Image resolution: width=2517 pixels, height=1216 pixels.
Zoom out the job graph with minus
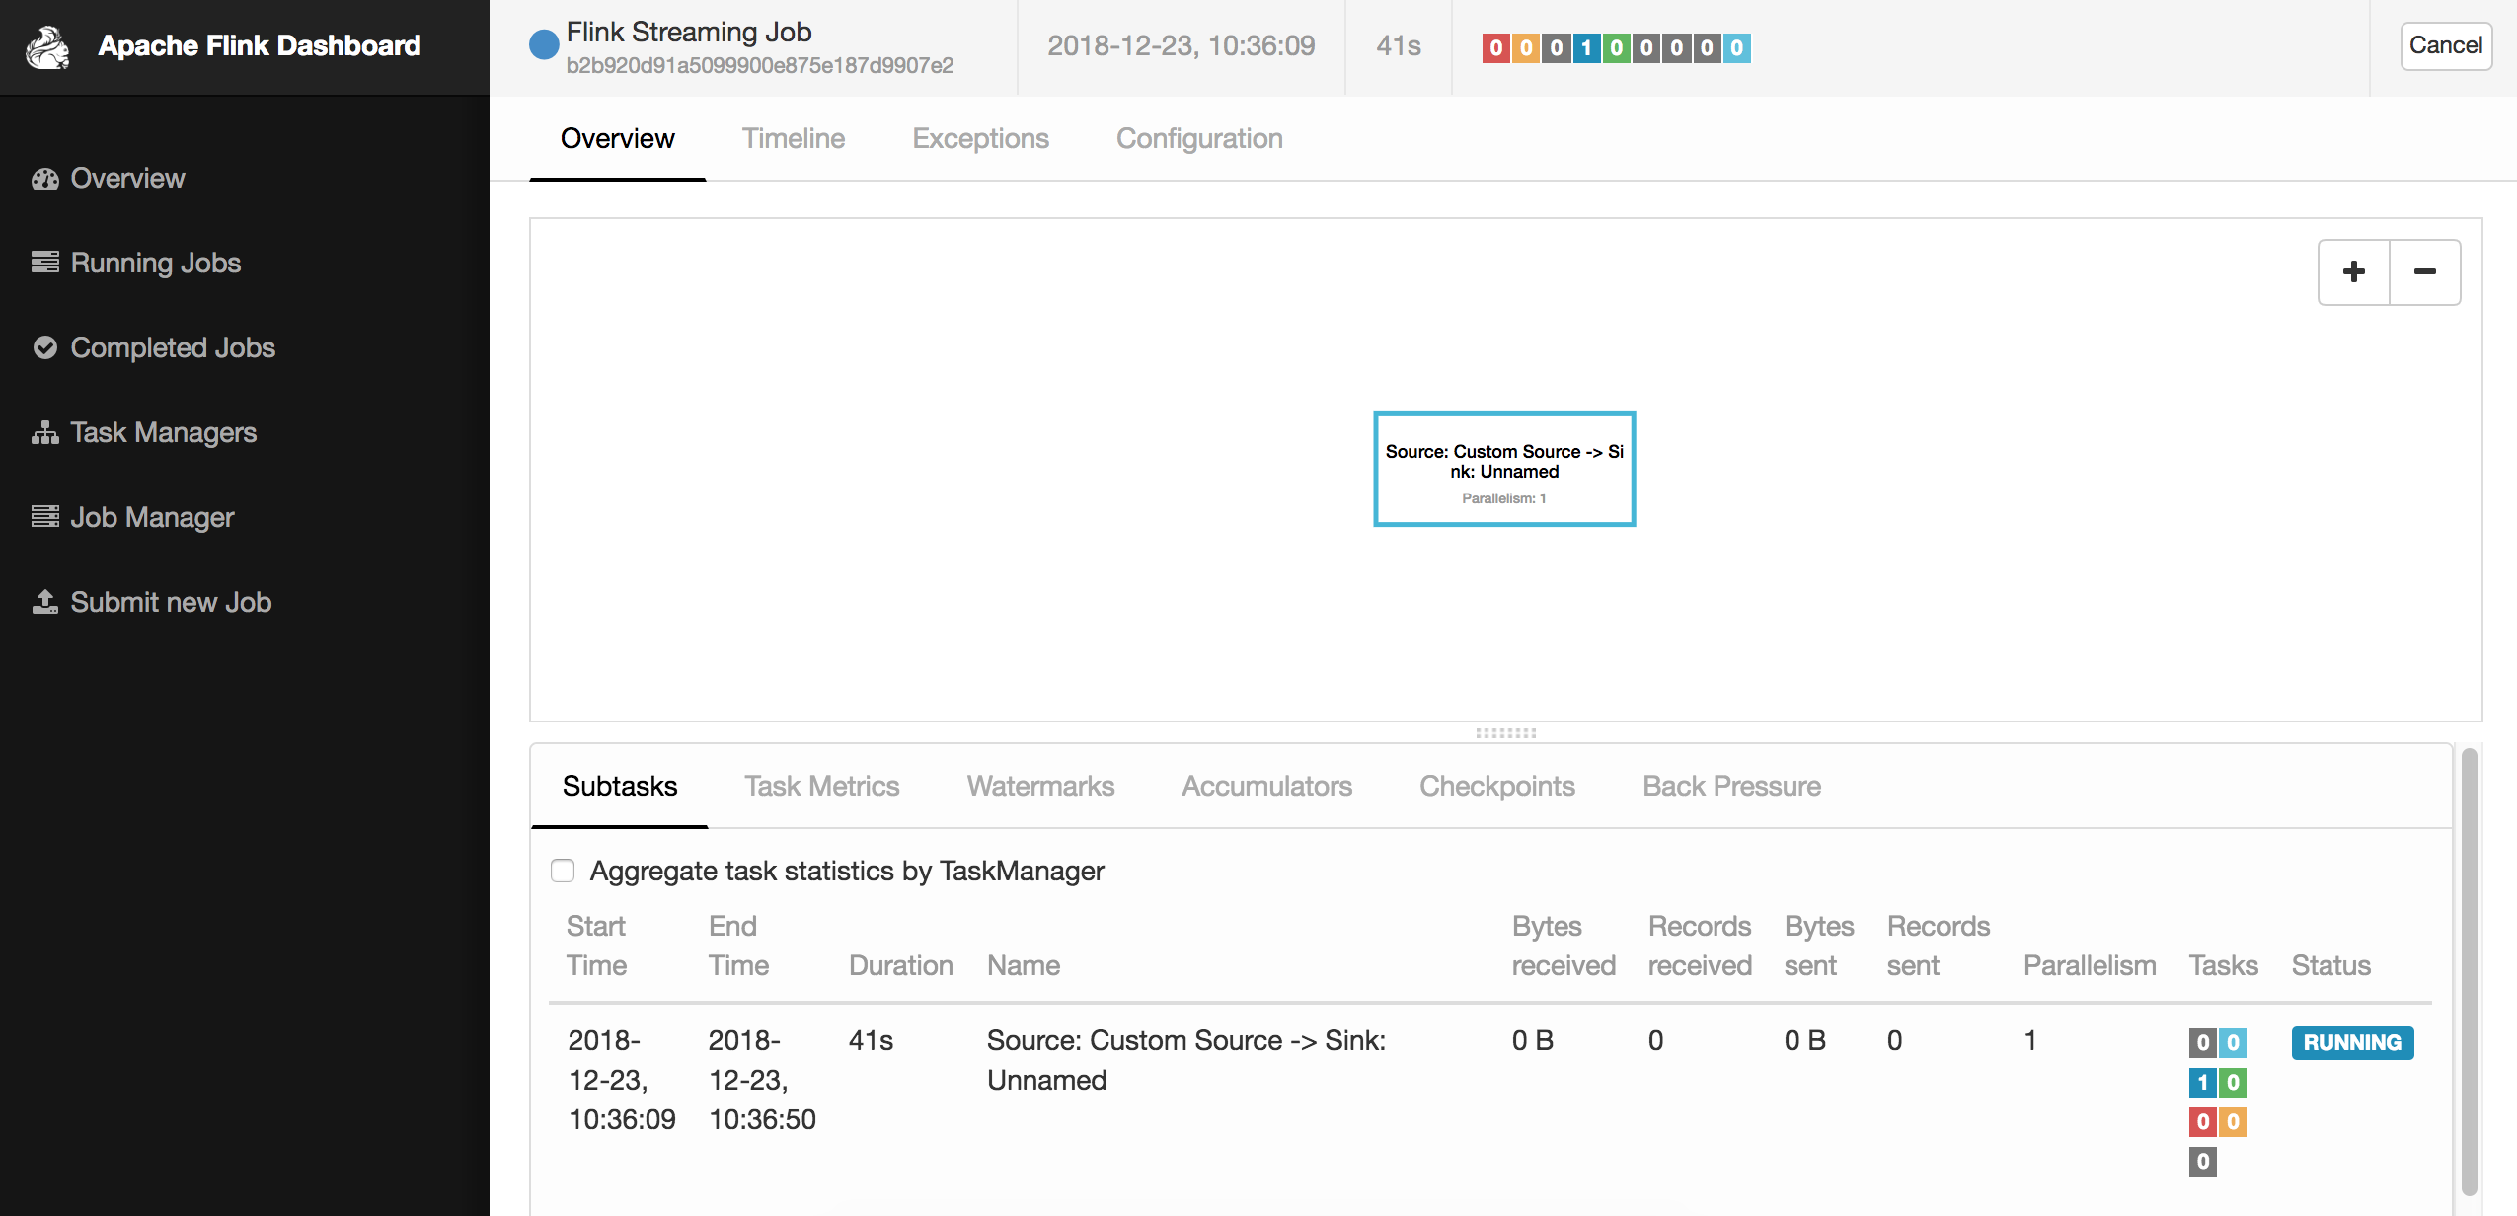pyautogui.click(x=2424, y=271)
